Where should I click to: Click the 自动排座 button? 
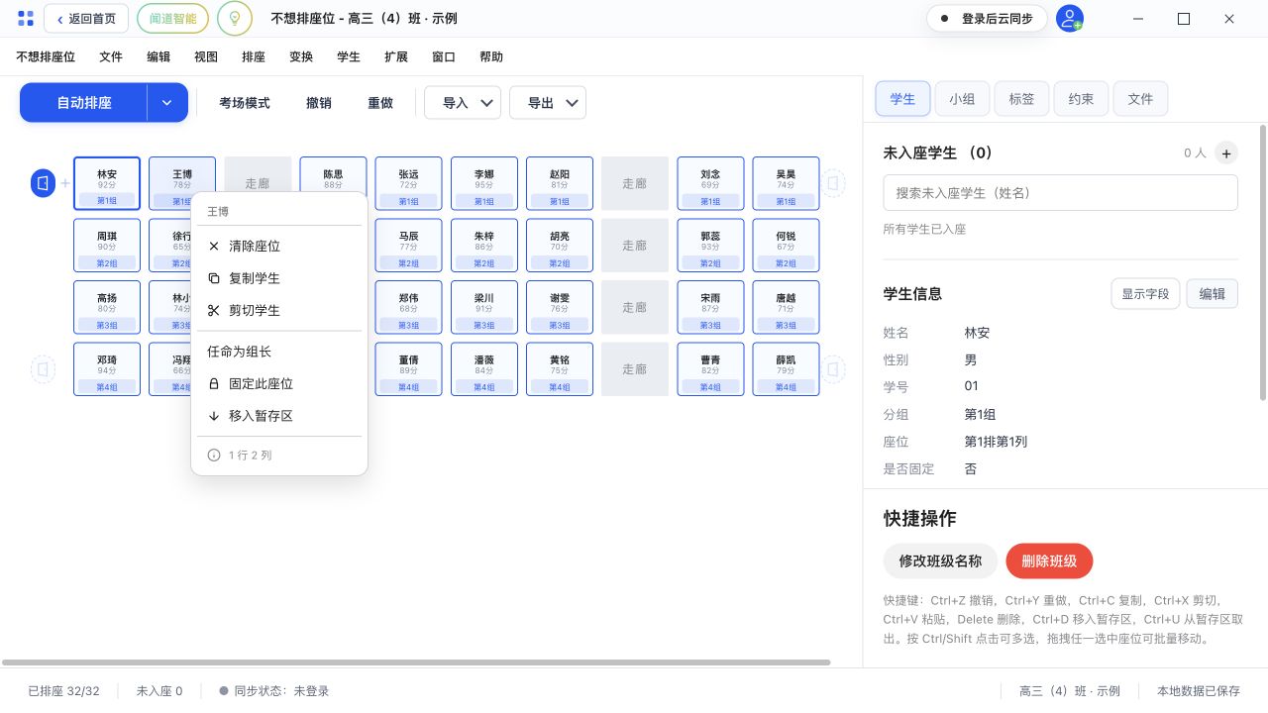[84, 103]
